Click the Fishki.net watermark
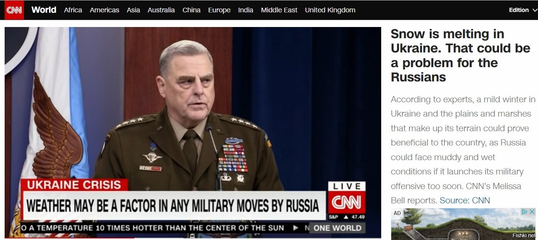 (x=524, y=235)
